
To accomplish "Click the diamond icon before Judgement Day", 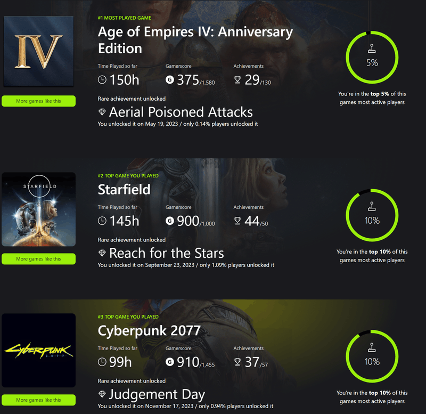I will pos(103,395).
